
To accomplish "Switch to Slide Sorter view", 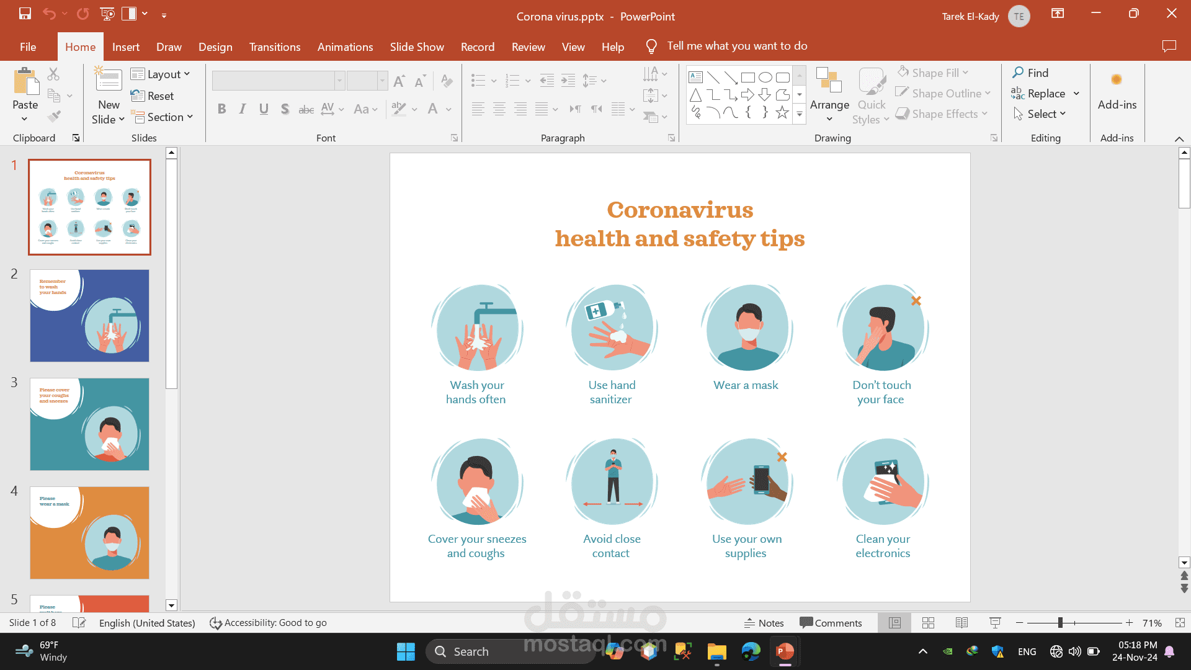I will click(x=928, y=623).
